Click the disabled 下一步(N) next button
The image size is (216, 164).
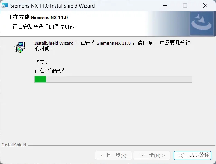coord(152,155)
